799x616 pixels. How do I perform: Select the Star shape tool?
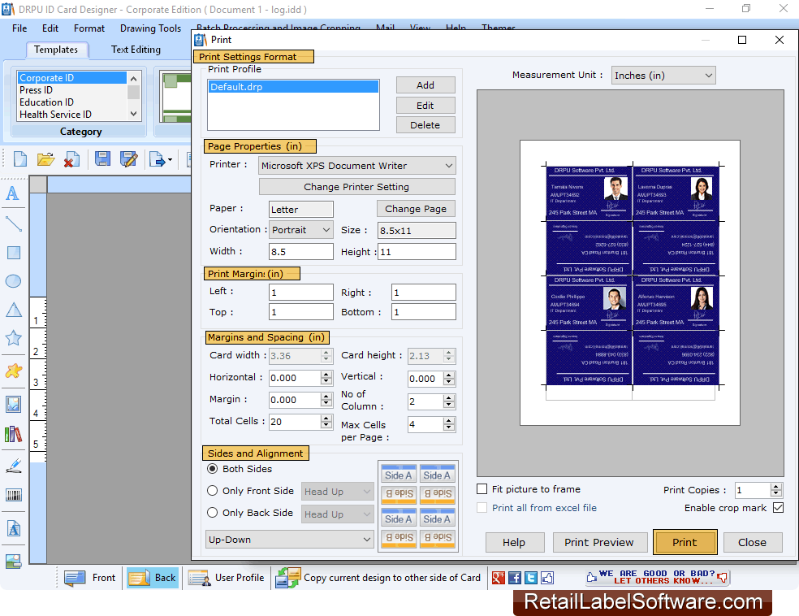13,338
